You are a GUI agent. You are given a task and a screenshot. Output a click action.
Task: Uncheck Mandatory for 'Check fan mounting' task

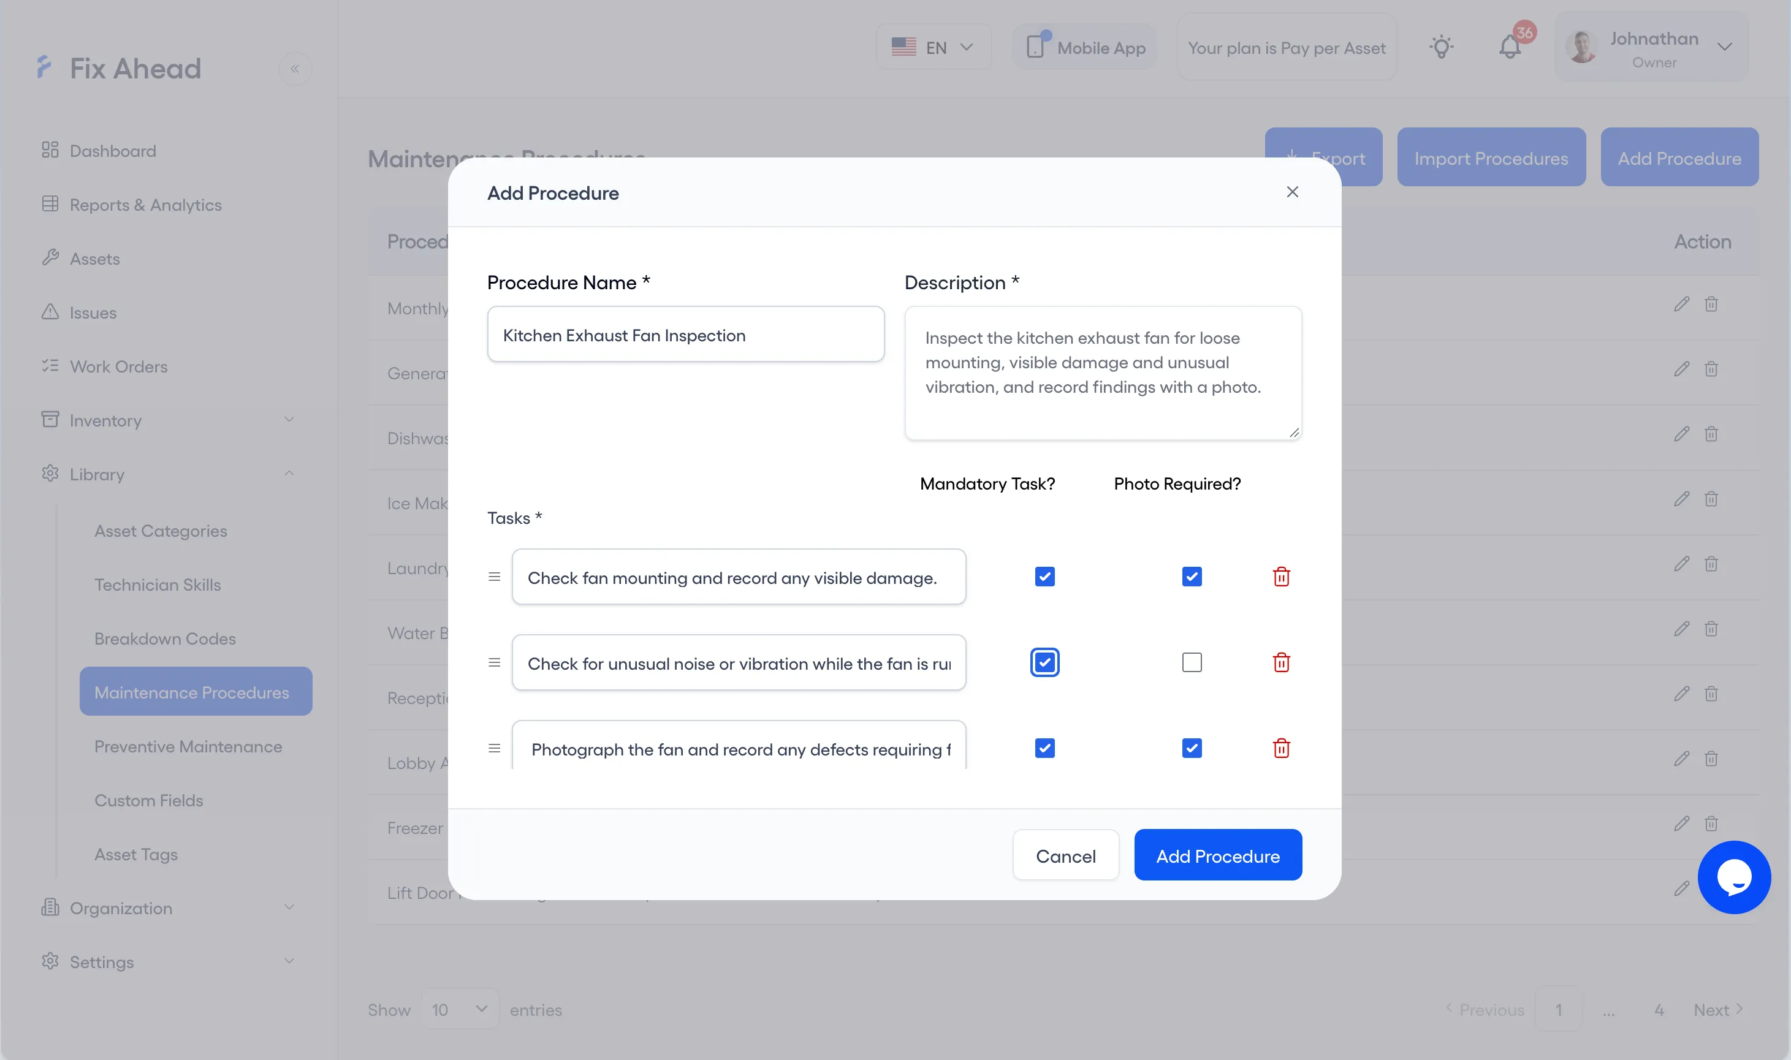pos(1044,577)
